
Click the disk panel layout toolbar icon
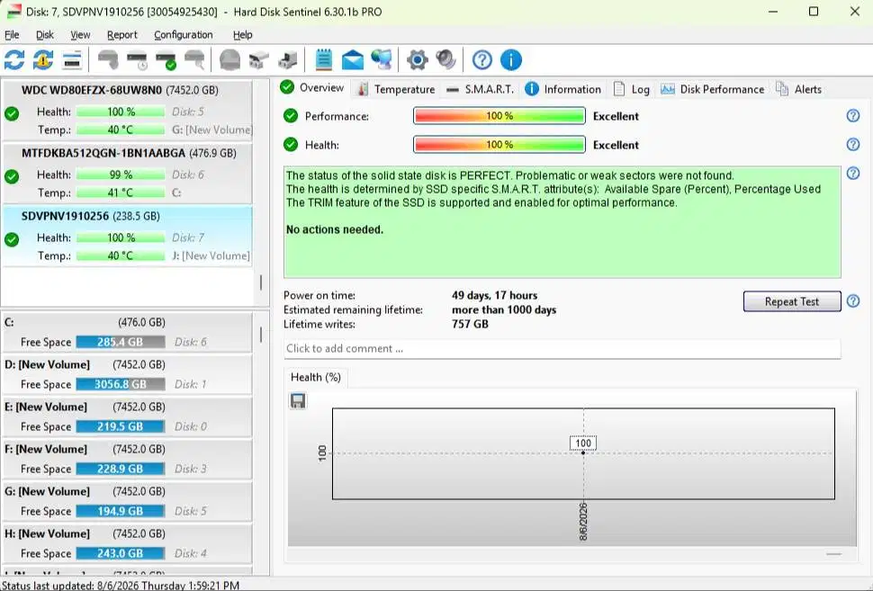(x=72, y=60)
